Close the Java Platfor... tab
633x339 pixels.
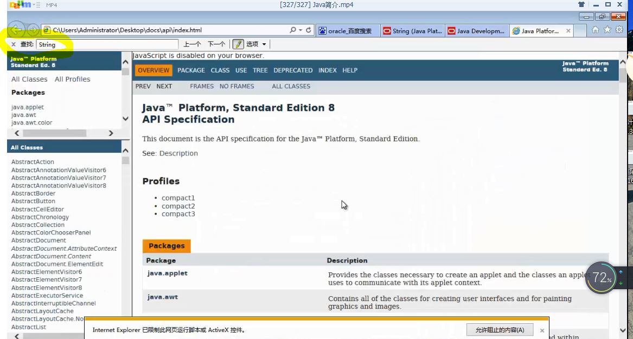click(568, 31)
